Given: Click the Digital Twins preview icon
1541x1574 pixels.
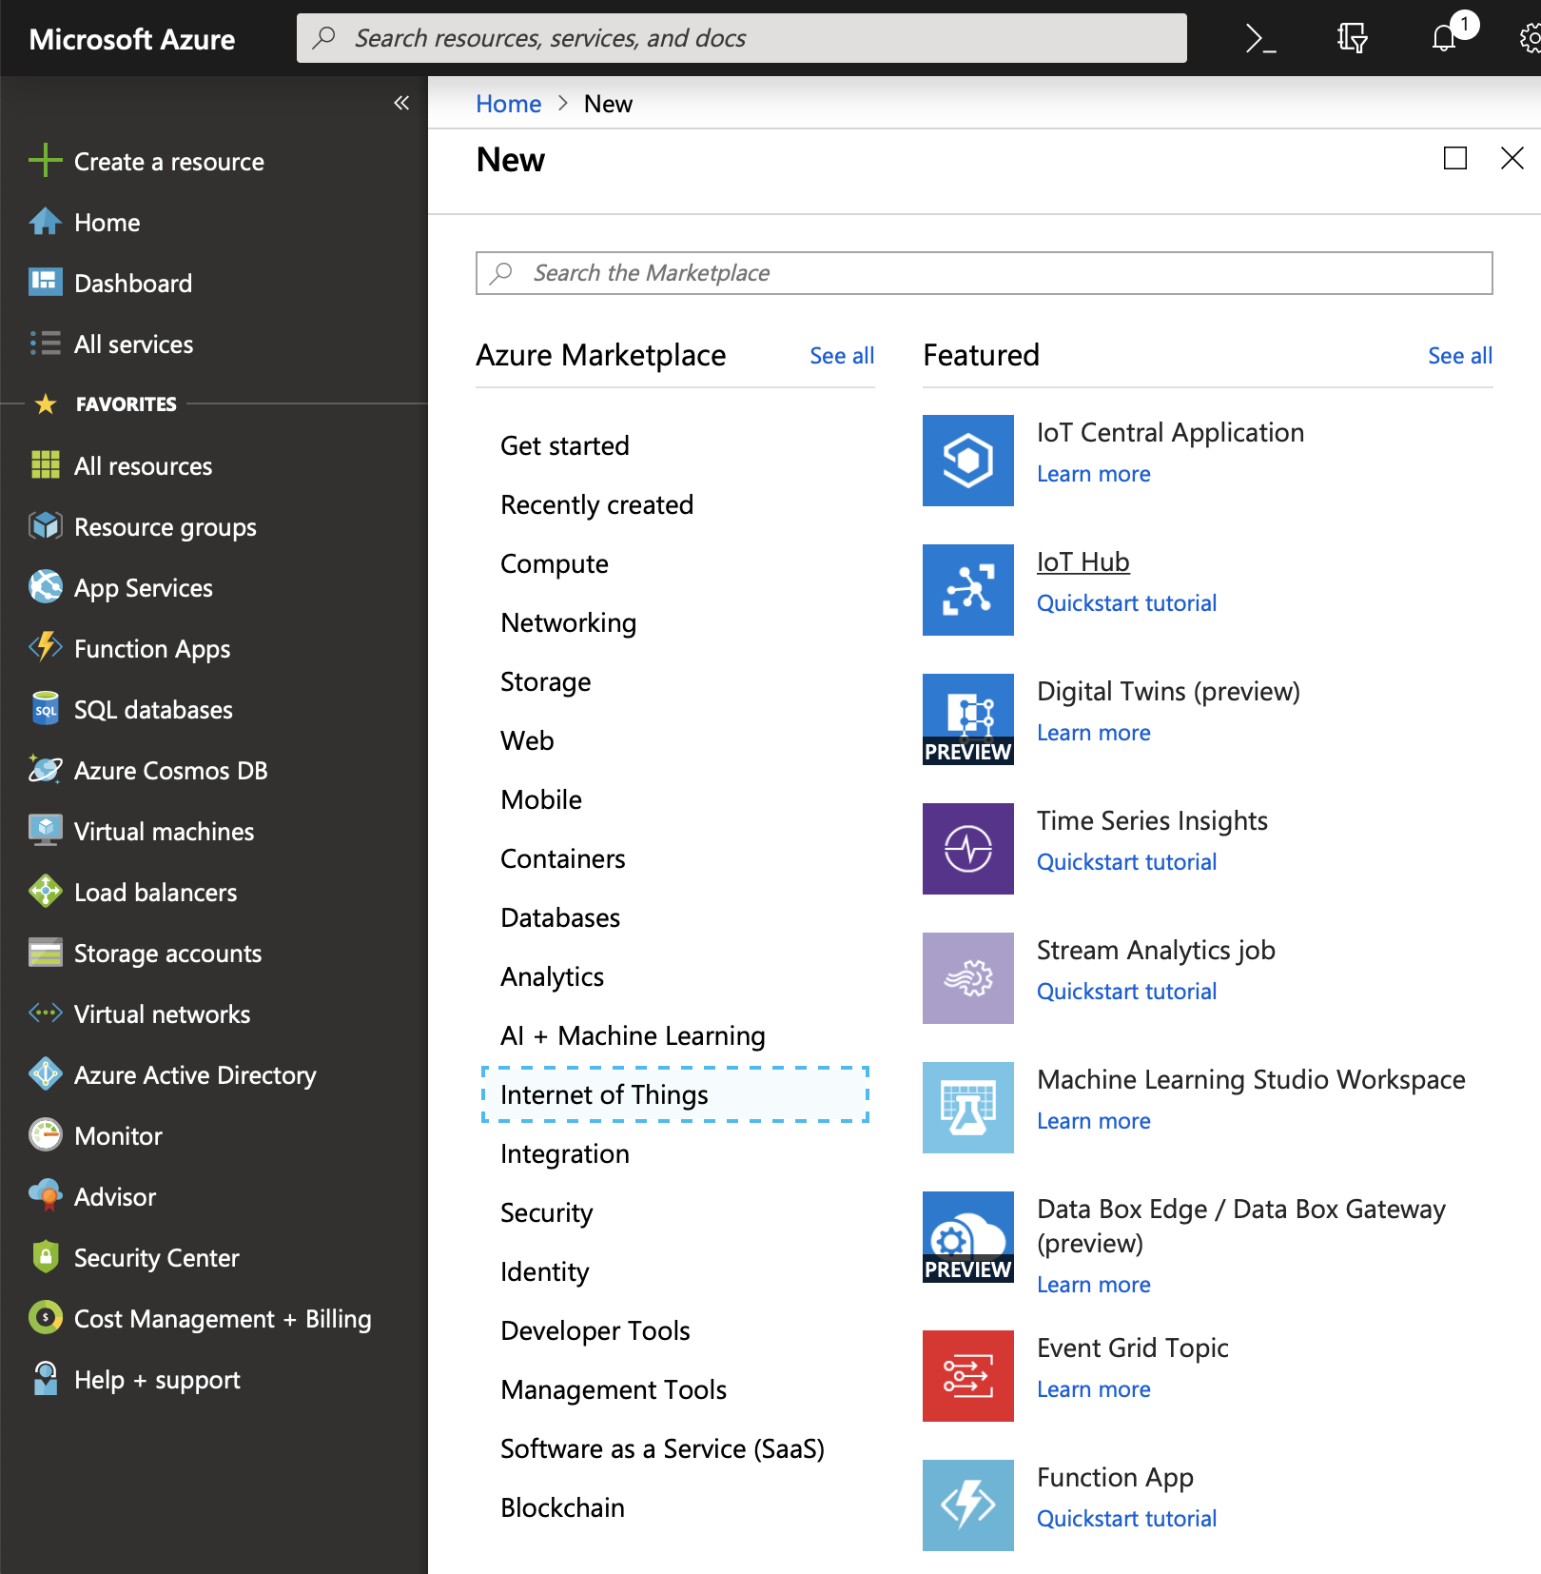Looking at the screenshot, I should click(x=967, y=718).
